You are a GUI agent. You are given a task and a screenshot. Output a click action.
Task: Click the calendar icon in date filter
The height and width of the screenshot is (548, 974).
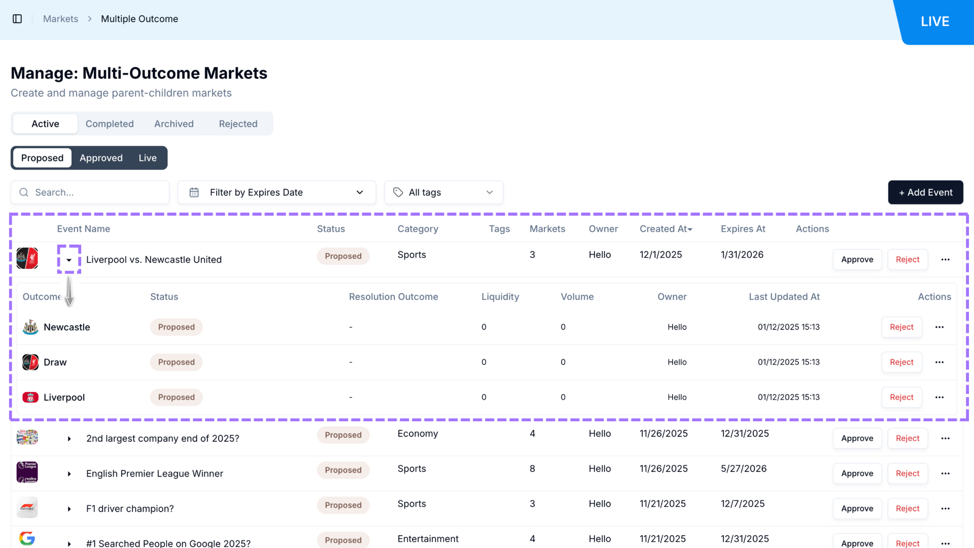tap(194, 192)
